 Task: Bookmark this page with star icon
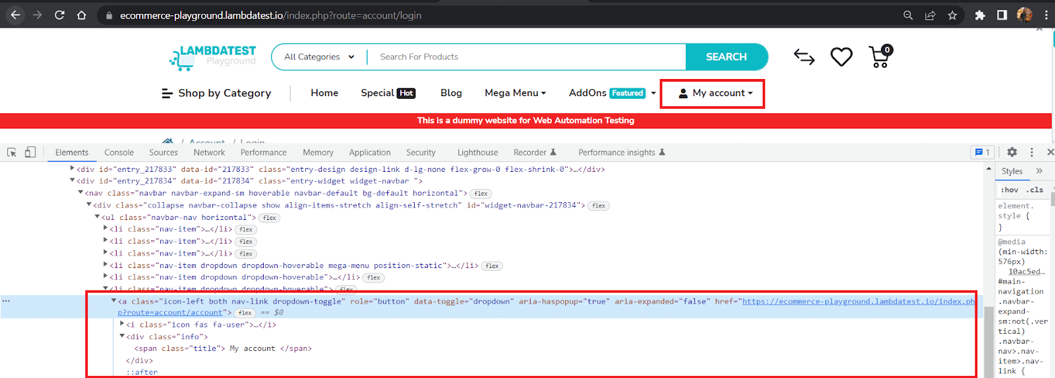click(x=952, y=15)
